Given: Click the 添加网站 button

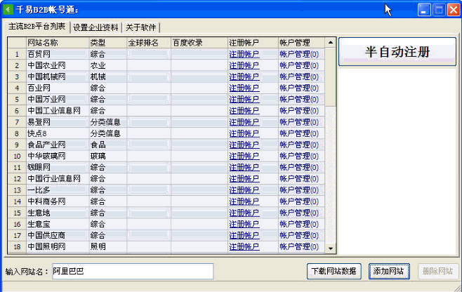Looking at the screenshot, I should point(389,271).
